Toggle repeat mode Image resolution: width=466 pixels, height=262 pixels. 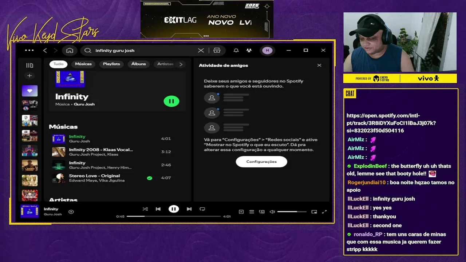pyautogui.click(x=202, y=209)
